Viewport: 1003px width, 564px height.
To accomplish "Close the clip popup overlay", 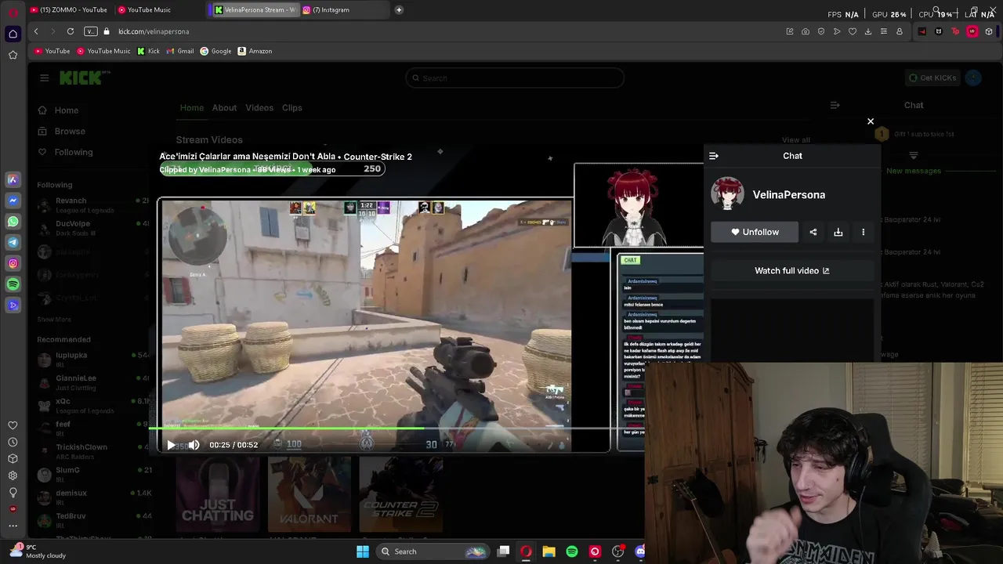I will (x=870, y=121).
